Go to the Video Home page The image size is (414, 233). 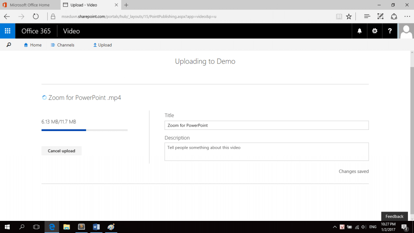[33, 45]
